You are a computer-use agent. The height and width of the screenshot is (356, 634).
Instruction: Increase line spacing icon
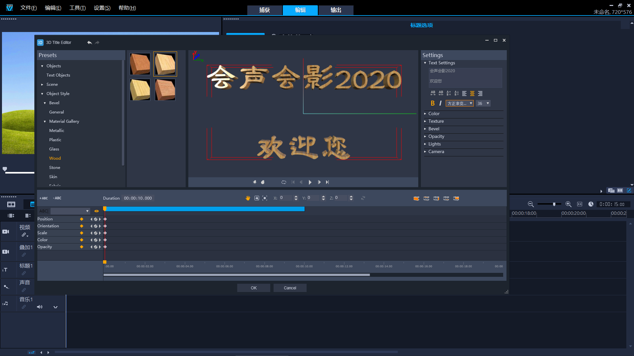[x=449, y=93]
